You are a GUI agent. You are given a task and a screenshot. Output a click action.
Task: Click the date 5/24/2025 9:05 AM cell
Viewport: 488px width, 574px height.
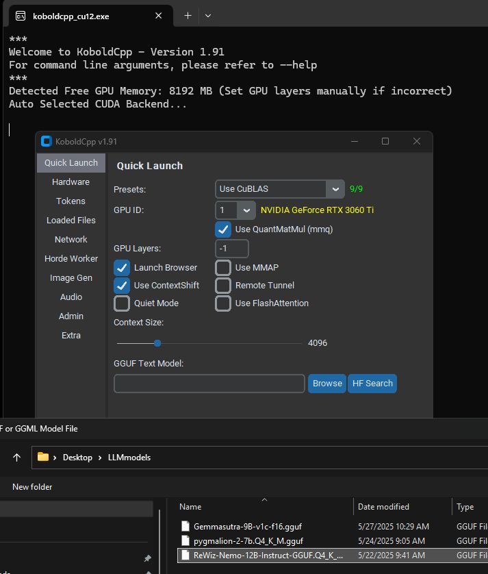click(391, 541)
